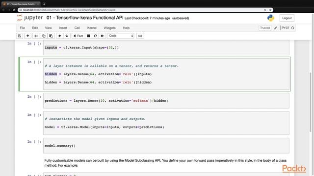Click the Python logo icon
Image resolution: width=314 pixels, height=176 pixels.
click(x=270, y=18)
